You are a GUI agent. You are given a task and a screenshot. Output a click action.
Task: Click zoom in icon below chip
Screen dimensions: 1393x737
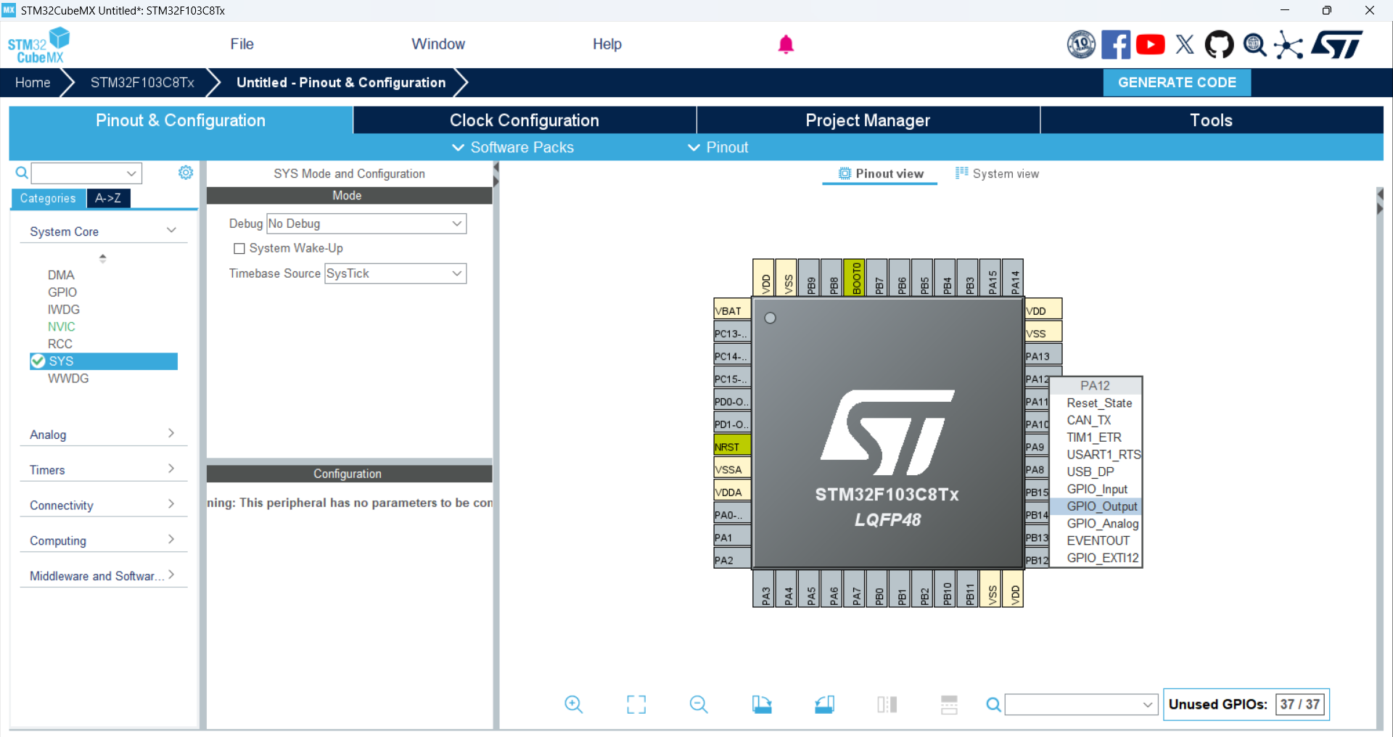coord(573,704)
